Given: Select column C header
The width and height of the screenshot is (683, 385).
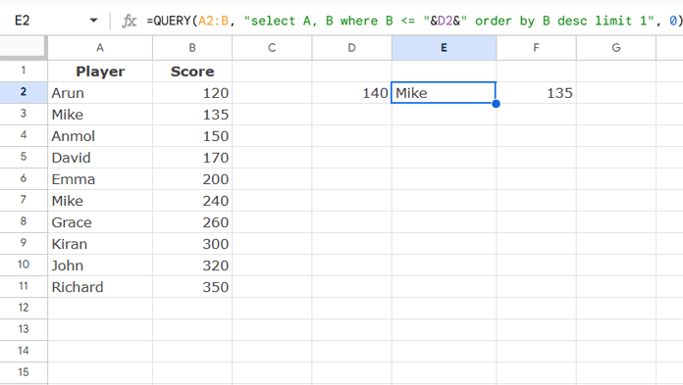Looking at the screenshot, I should pyautogui.click(x=272, y=48).
